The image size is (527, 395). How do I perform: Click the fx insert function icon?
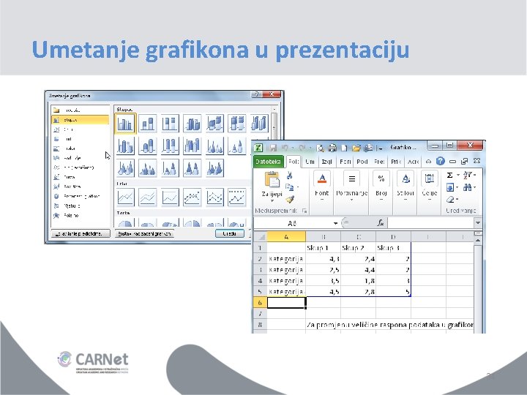pos(381,222)
